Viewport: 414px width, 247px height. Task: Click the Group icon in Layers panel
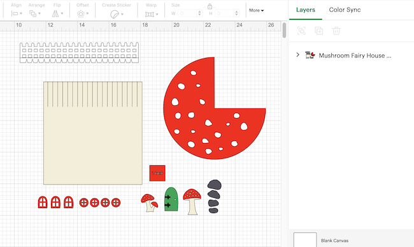pyautogui.click(x=301, y=31)
